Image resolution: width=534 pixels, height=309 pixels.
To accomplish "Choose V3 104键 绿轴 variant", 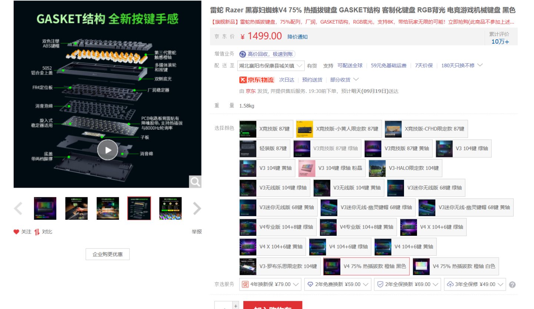I will tap(464, 148).
